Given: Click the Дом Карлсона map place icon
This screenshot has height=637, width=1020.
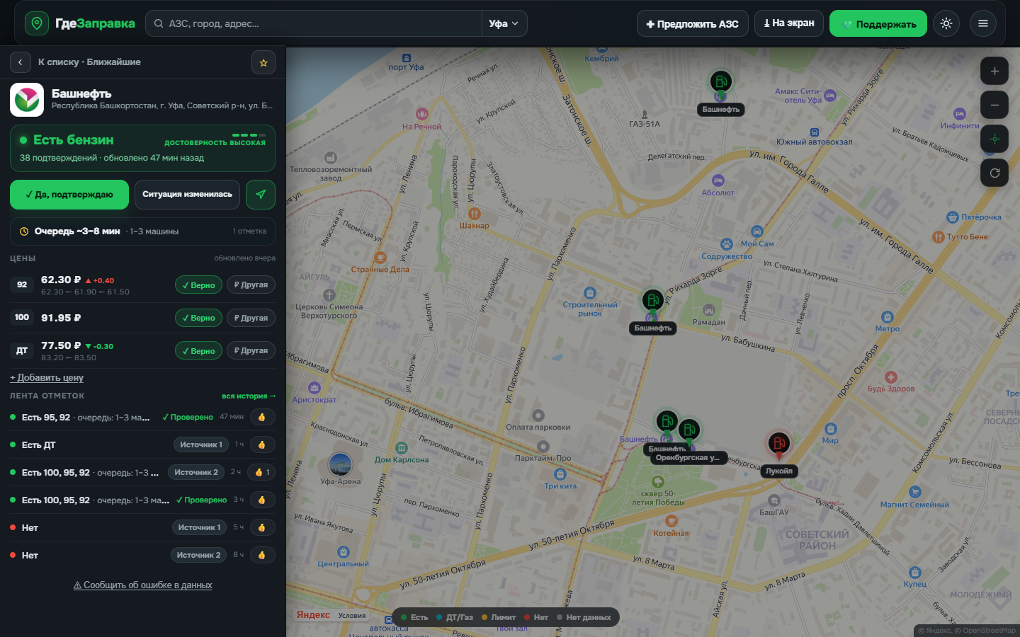Looking at the screenshot, I should tap(402, 448).
